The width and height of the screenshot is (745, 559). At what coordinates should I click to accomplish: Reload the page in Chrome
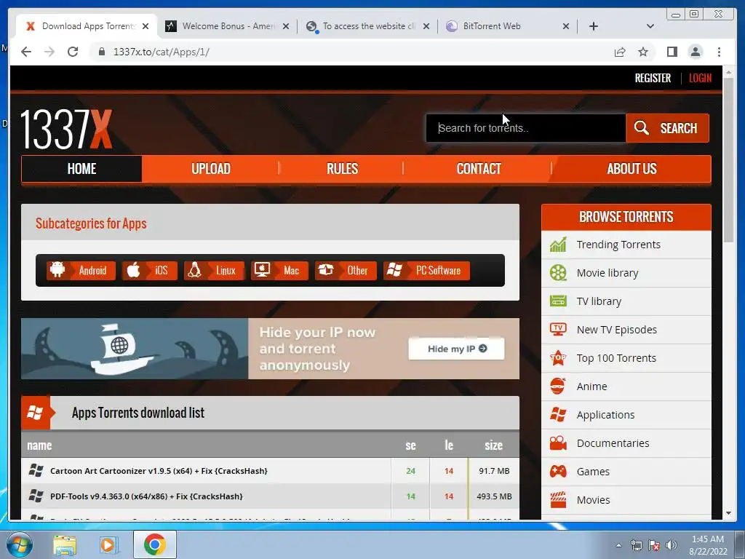pos(73,52)
